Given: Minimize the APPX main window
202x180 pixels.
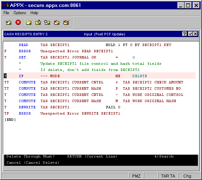Looking at the screenshot, I should 181,6.
